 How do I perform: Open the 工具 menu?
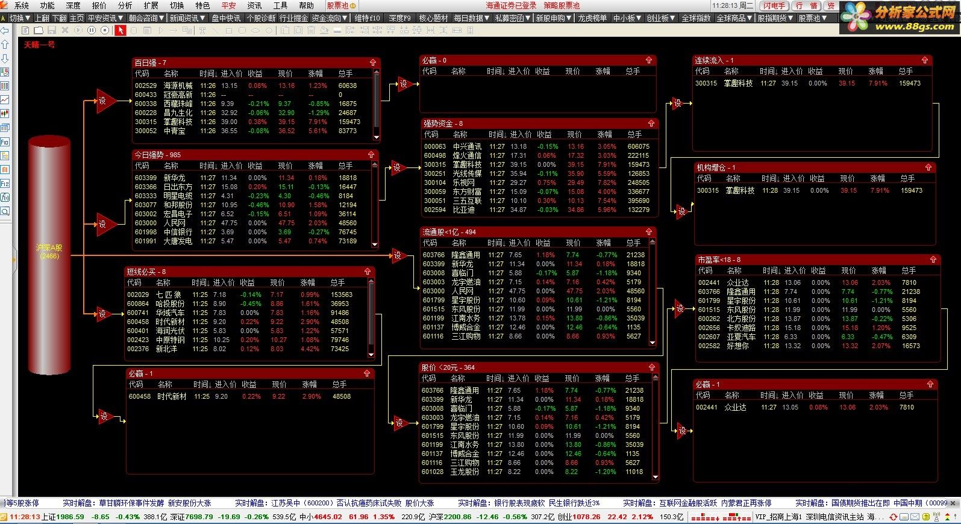click(x=280, y=5)
